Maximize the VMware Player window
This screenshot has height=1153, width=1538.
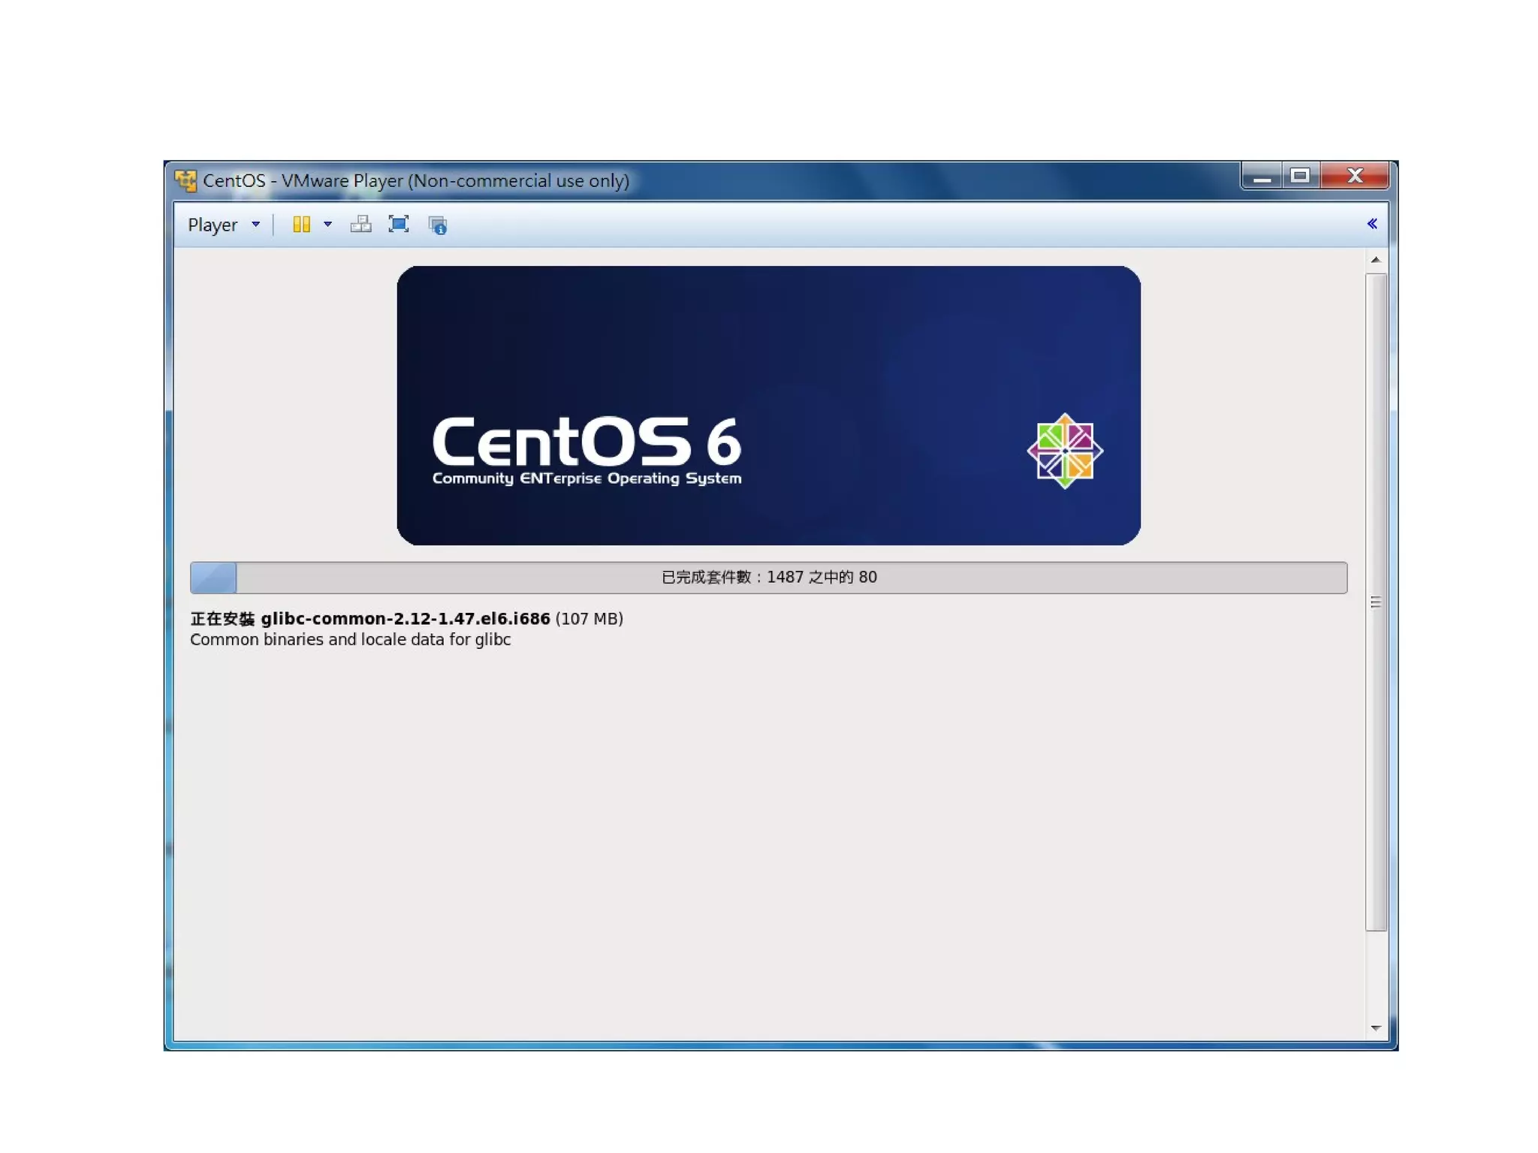pyautogui.click(x=1301, y=177)
